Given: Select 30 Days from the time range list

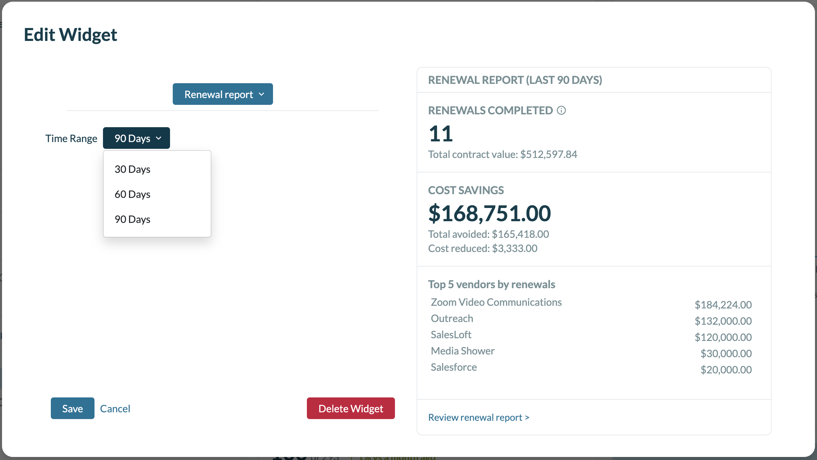Looking at the screenshot, I should pyautogui.click(x=132, y=169).
